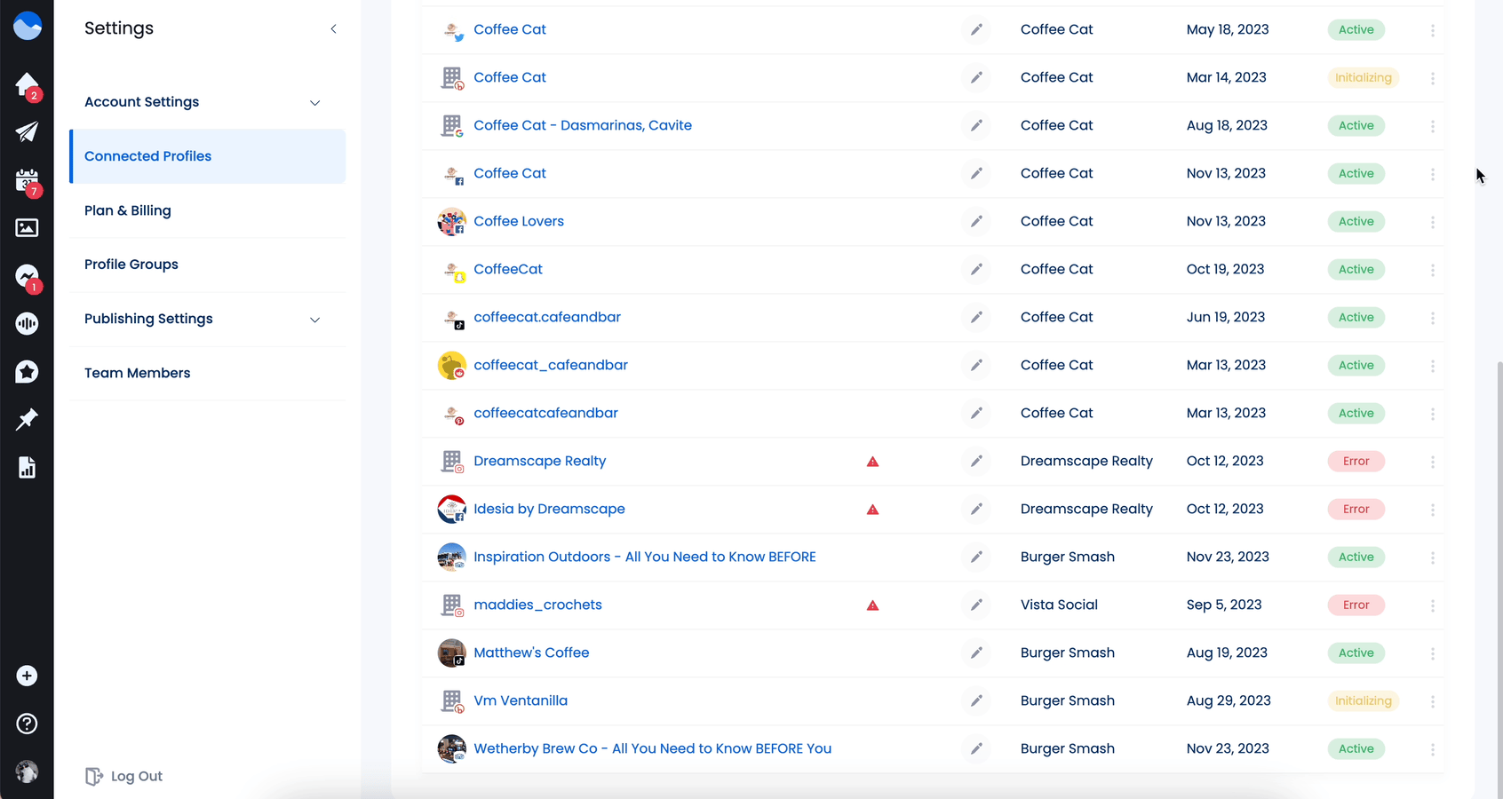Collapse the Settings sidebar with chevron
Screen dimensions: 1503x799
(x=334, y=29)
